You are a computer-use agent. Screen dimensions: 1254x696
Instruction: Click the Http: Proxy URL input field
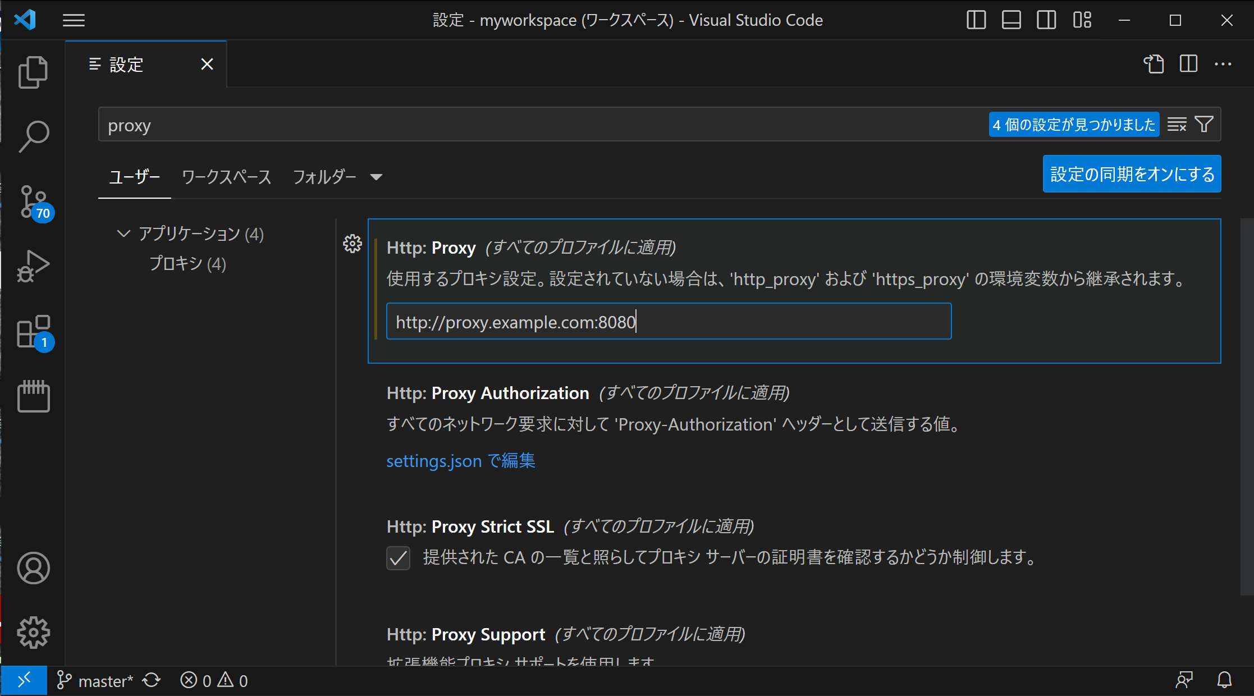(668, 322)
